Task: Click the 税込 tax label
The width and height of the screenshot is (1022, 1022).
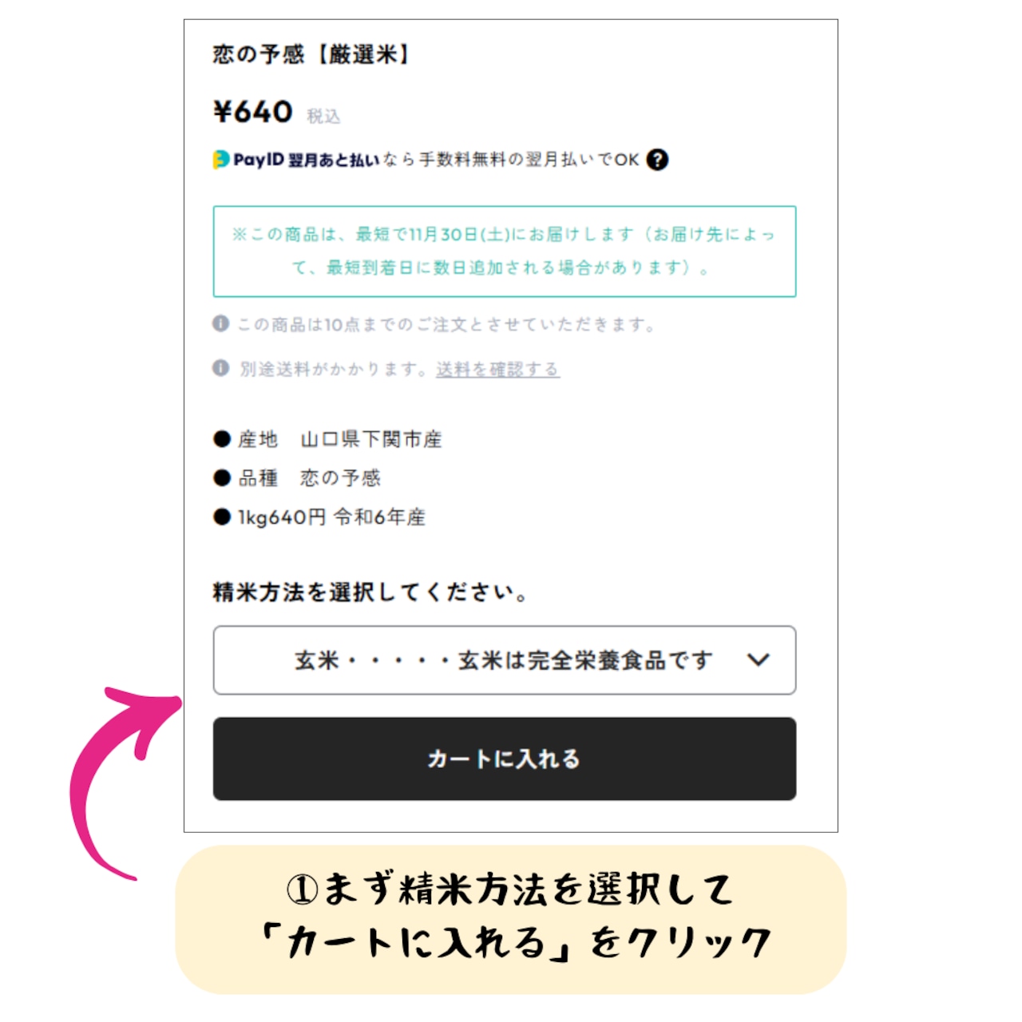Action: [x=323, y=117]
